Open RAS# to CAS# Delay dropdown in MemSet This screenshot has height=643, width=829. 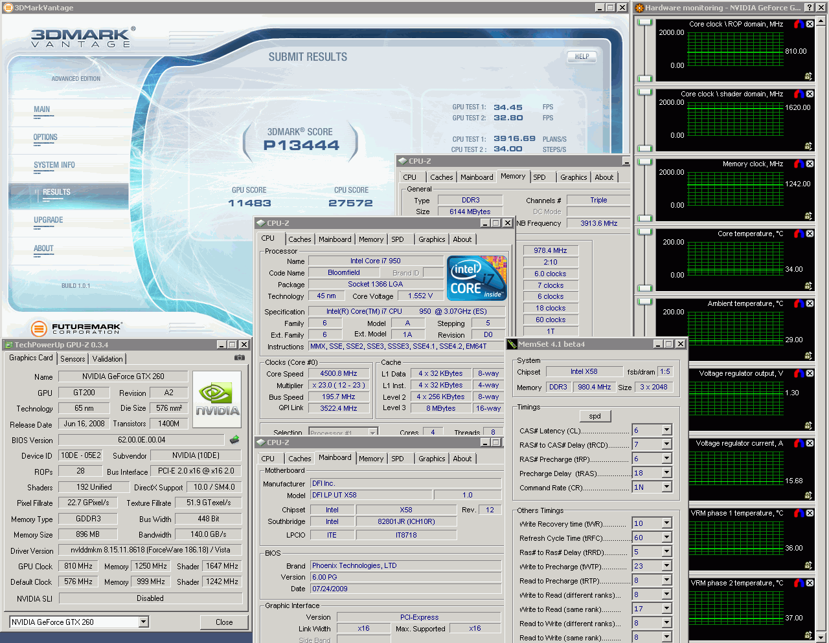666,444
